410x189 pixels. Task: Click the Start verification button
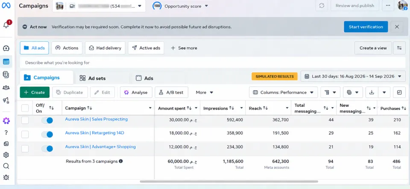[x=366, y=27]
